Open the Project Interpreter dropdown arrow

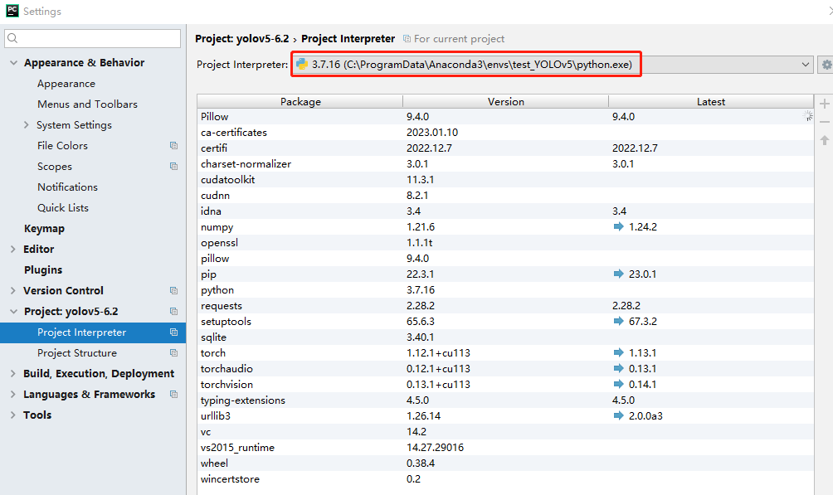(x=806, y=65)
